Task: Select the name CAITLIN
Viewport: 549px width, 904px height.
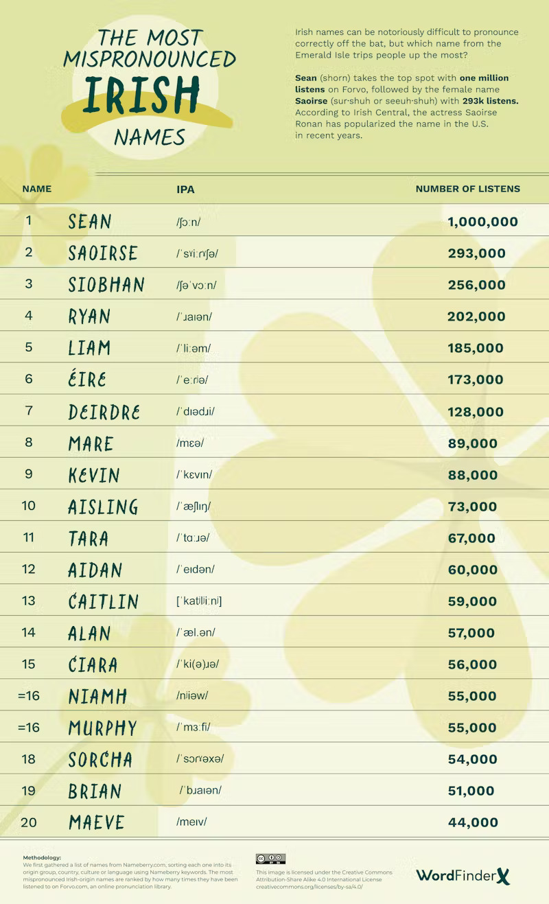Action: [104, 602]
